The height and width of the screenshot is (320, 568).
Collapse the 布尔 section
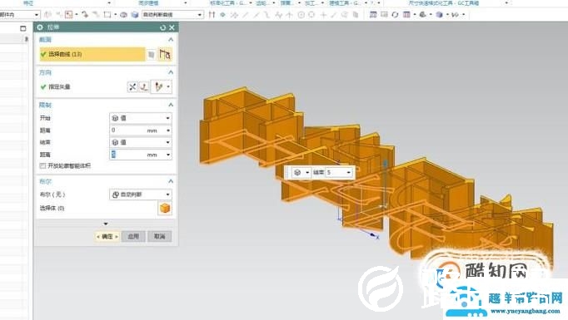[x=171, y=181]
